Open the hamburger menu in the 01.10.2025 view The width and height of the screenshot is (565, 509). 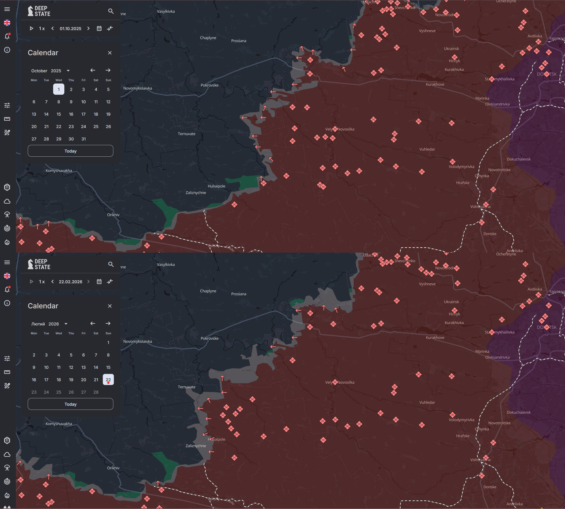(7, 9)
